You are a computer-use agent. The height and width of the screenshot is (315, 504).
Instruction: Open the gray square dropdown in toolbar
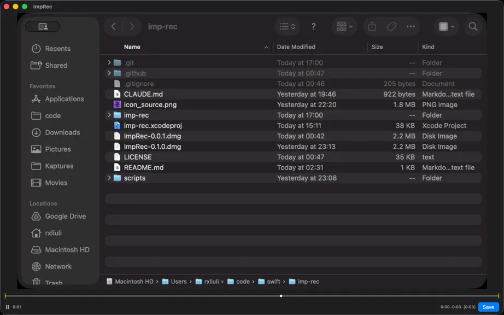click(x=447, y=26)
